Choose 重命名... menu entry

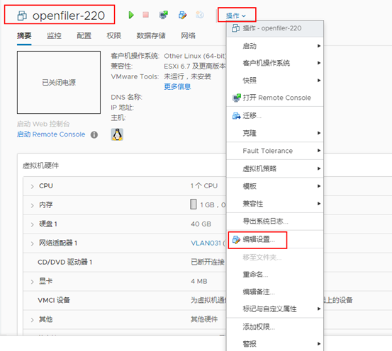click(275, 275)
